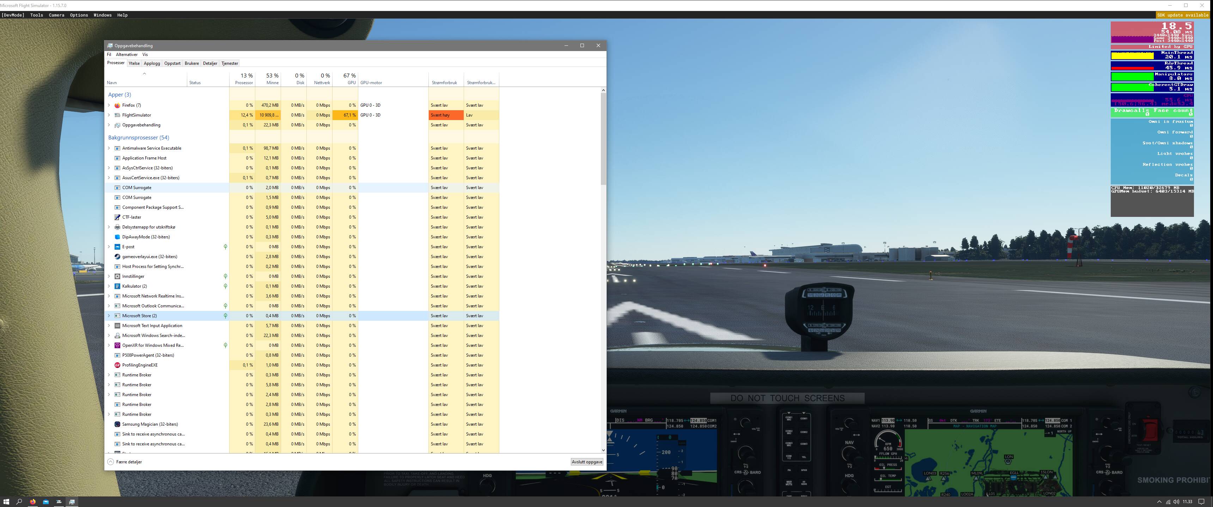Open Mail app from the taskbar

click(46, 502)
